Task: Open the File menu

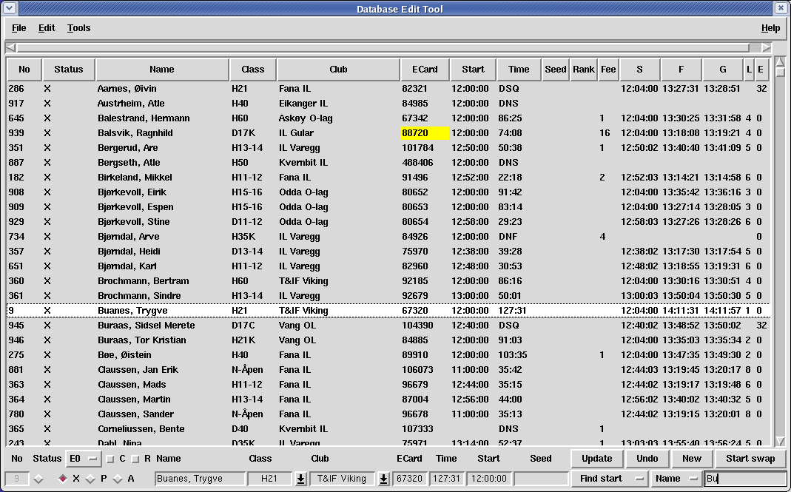Action: pyautogui.click(x=19, y=28)
